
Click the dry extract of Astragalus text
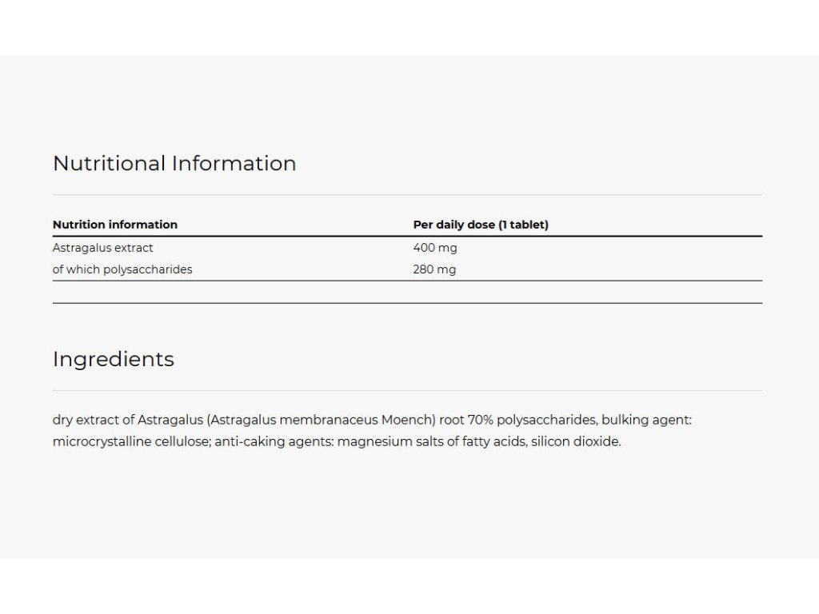tap(128, 420)
